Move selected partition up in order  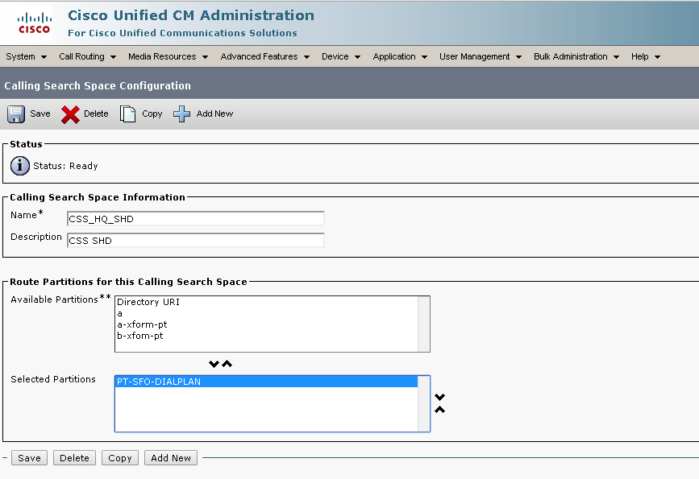(439, 410)
